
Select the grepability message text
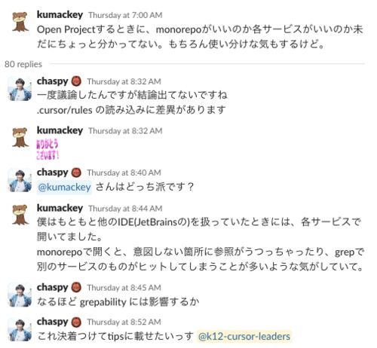click(x=118, y=302)
